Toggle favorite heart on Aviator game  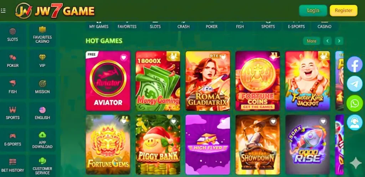[124, 57]
